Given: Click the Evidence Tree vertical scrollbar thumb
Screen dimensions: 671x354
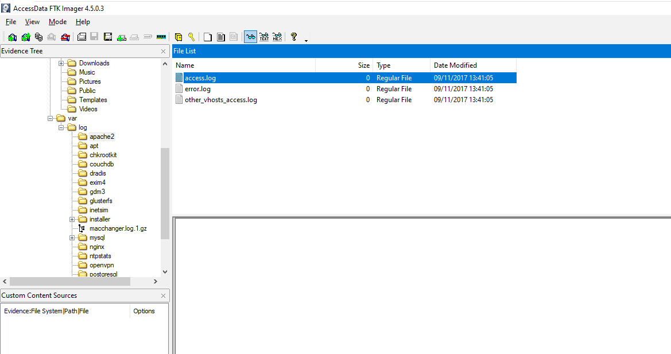Looking at the screenshot, I should 165,192.
